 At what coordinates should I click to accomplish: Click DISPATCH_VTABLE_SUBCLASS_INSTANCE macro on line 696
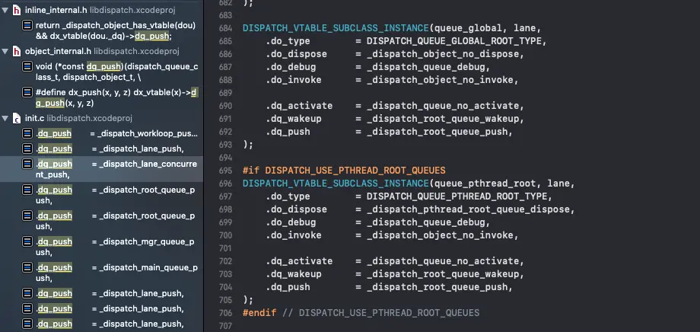pyautogui.click(x=336, y=184)
